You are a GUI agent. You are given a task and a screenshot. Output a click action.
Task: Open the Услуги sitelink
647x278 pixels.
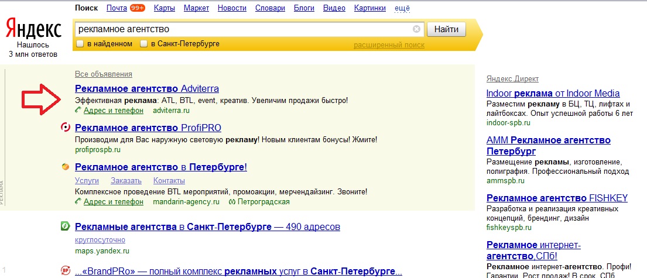pos(87,181)
